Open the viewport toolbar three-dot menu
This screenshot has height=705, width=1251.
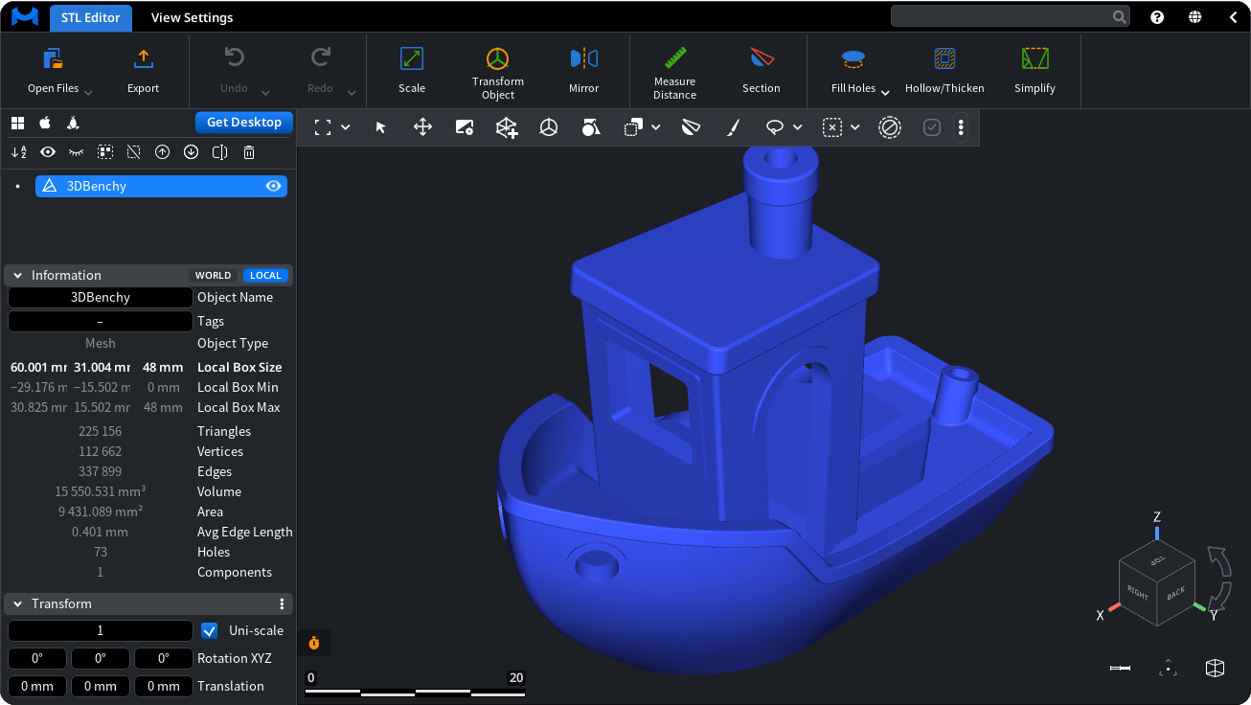click(x=961, y=127)
